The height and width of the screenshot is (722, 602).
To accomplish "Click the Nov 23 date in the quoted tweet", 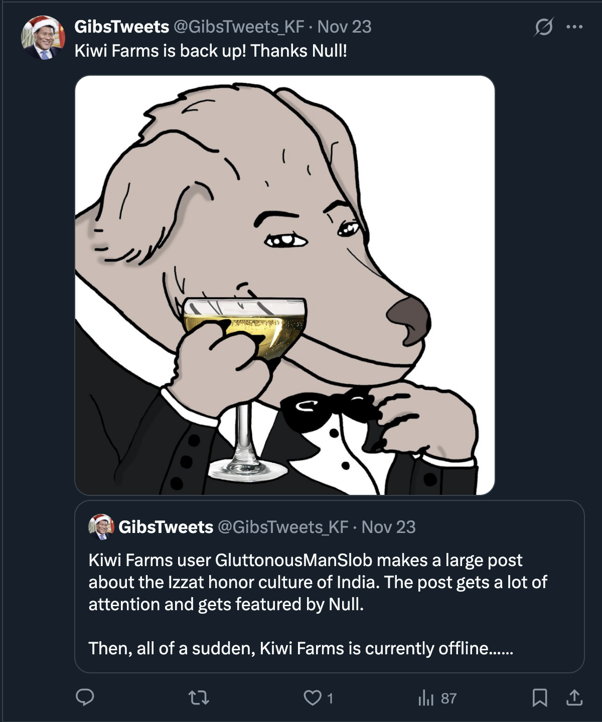I will 389,527.
